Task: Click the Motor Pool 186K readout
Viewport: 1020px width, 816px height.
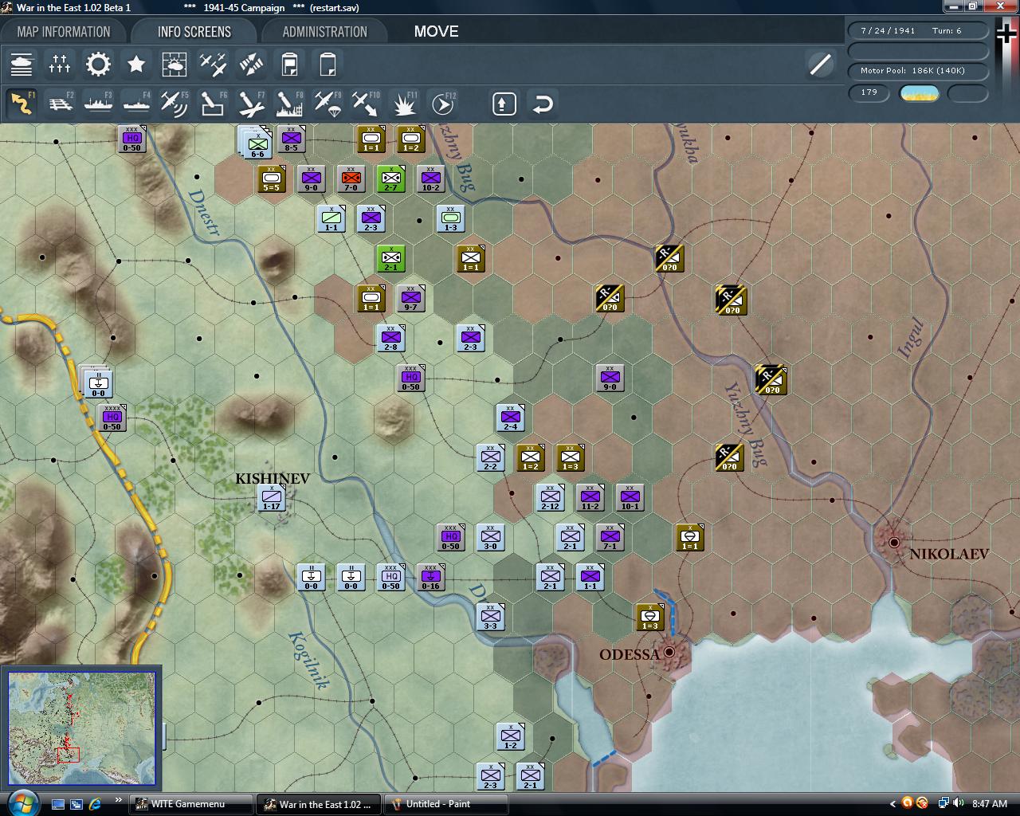Action: pos(918,71)
